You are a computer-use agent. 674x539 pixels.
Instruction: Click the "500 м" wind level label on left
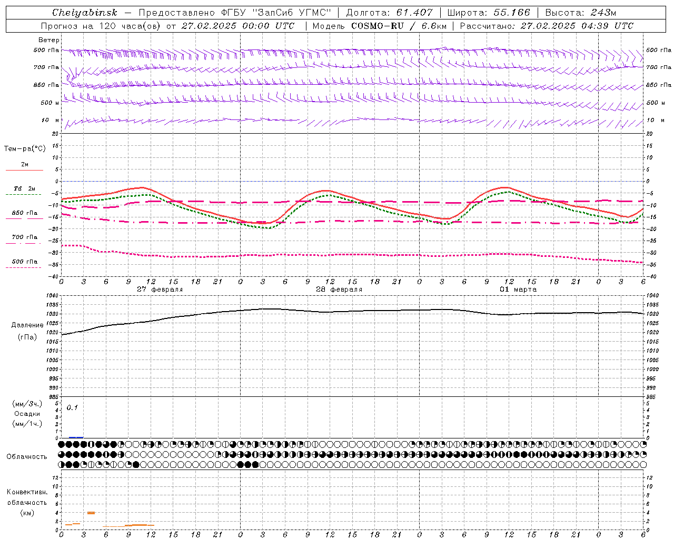coord(50,103)
